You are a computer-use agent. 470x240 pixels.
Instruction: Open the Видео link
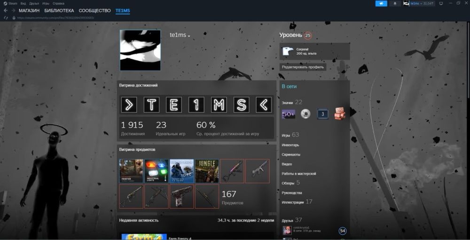[287, 164]
